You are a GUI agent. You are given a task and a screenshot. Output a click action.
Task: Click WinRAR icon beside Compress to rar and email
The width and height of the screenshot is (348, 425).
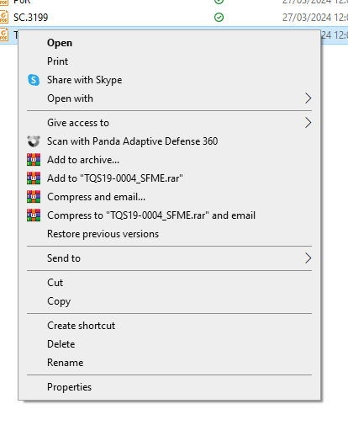click(34, 215)
